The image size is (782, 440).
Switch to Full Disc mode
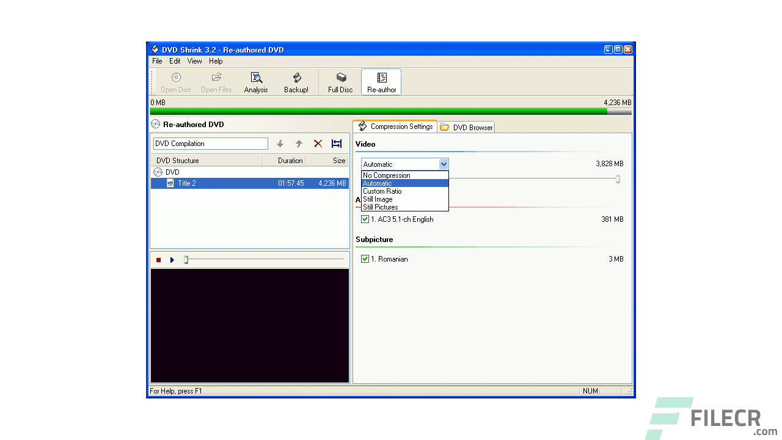click(x=340, y=82)
